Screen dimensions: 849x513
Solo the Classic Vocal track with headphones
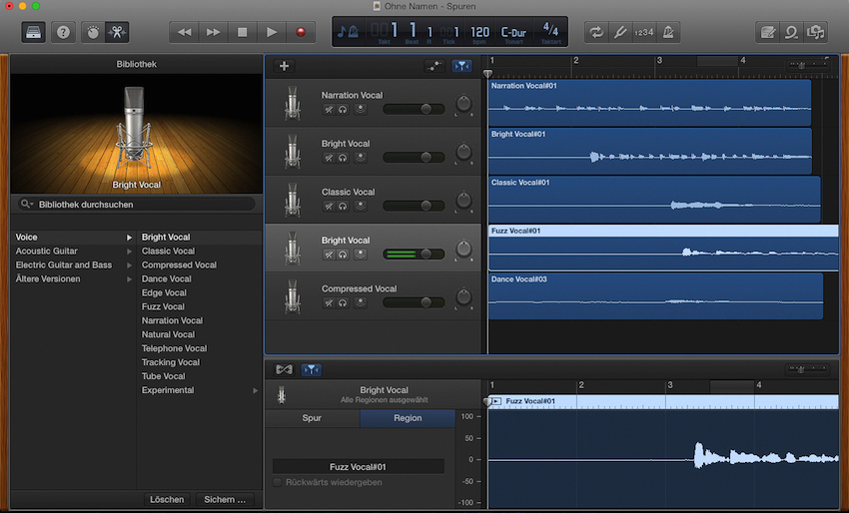coord(343,206)
